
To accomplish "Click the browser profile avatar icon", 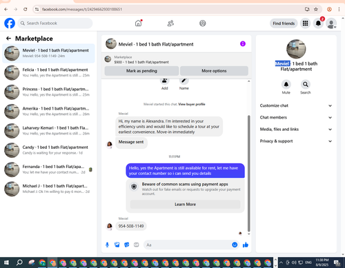I will (x=329, y=9).
